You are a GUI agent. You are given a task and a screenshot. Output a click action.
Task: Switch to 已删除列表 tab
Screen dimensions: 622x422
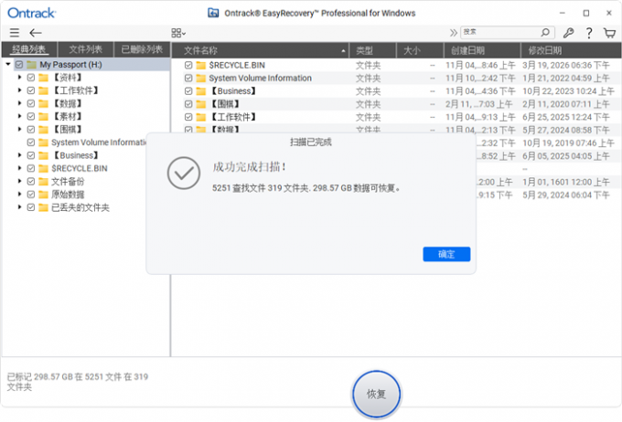tap(142, 49)
